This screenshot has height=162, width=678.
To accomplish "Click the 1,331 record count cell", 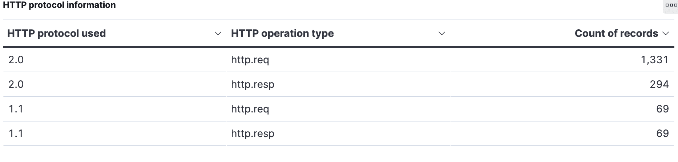I will coord(655,60).
